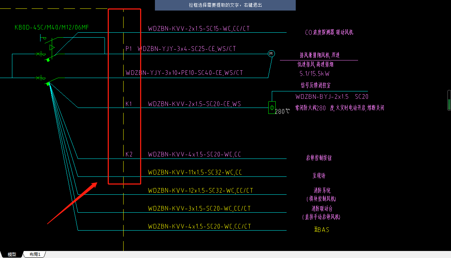Click label WDZBN-BYJ-2x1.5 SC20

tap(332, 97)
